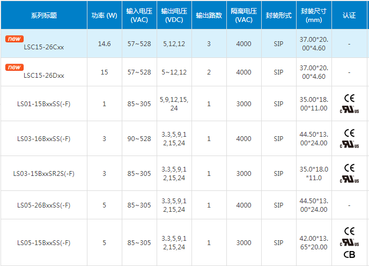369x266 pixels.
Task: Click the CE mark in LS03-16BxxSS(-F) row
Action: coord(349,133)
